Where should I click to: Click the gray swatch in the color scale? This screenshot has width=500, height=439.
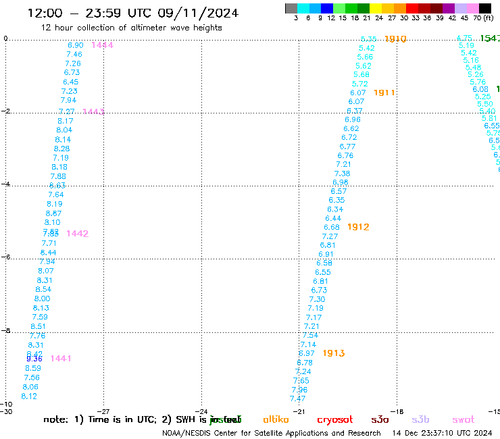[291, 8]
